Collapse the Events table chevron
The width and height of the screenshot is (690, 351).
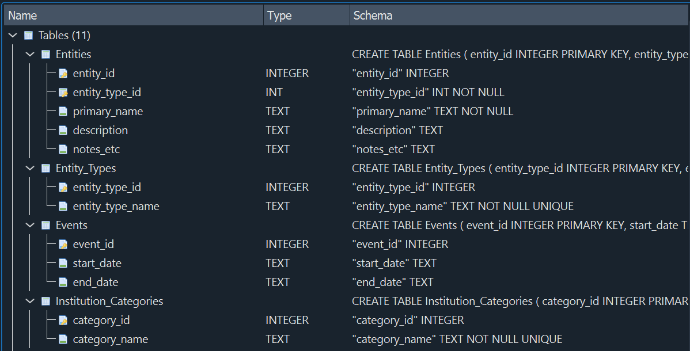[x=30, y=225]
